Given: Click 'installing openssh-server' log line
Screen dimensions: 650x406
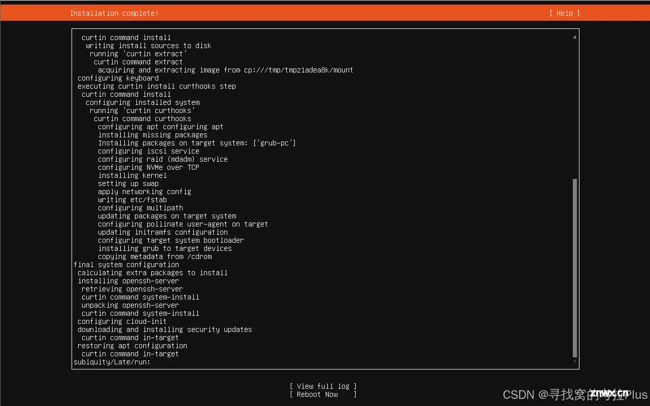Looking at the screenshot, I should 128,281.
